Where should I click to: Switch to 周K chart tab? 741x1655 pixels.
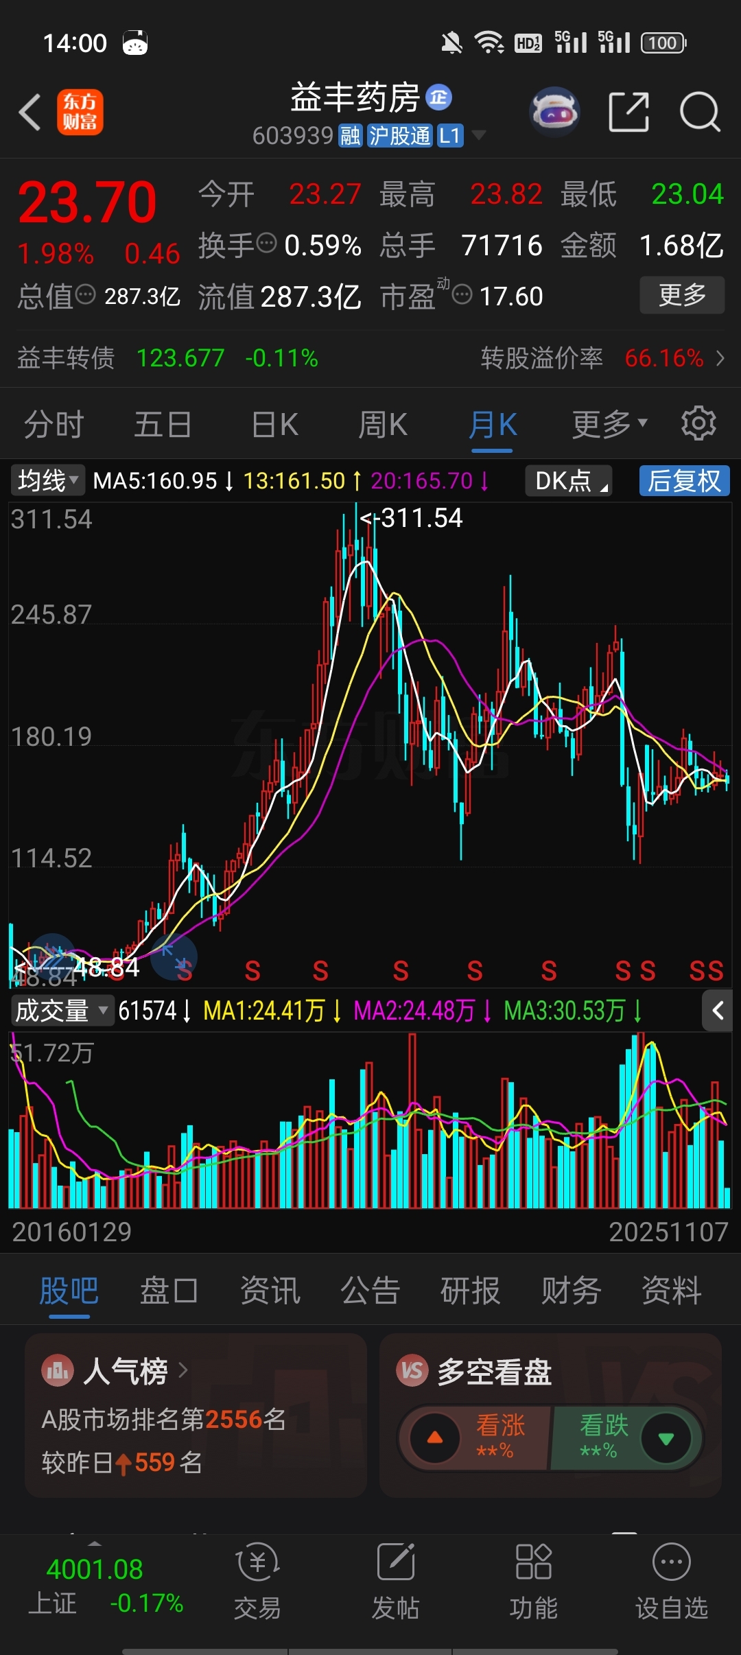pyautogui.click(x=383, y=424)
